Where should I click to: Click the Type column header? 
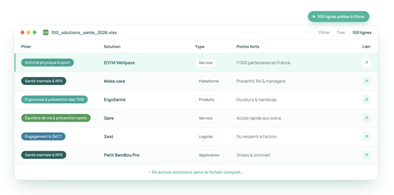pyautogui.click(x=200, y=47)
